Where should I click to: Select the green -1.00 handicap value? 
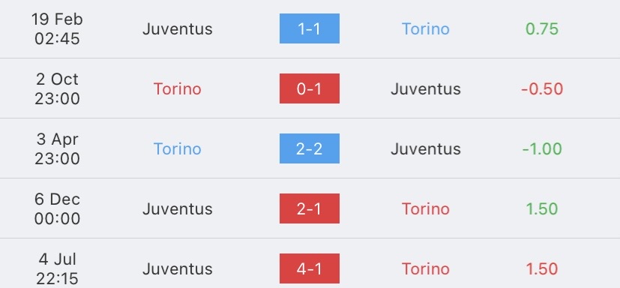click(x=542, y=149)
